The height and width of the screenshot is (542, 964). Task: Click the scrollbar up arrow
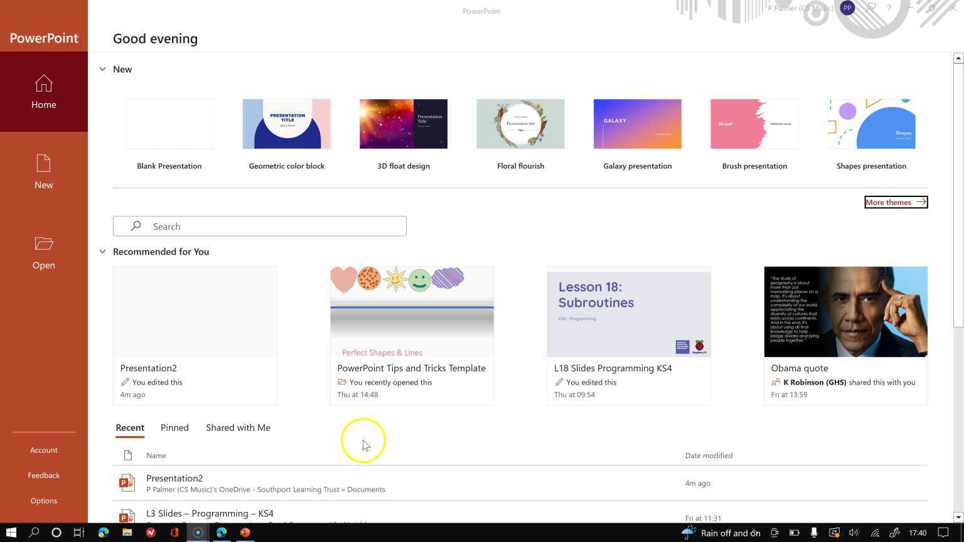[x=958, y=58]
